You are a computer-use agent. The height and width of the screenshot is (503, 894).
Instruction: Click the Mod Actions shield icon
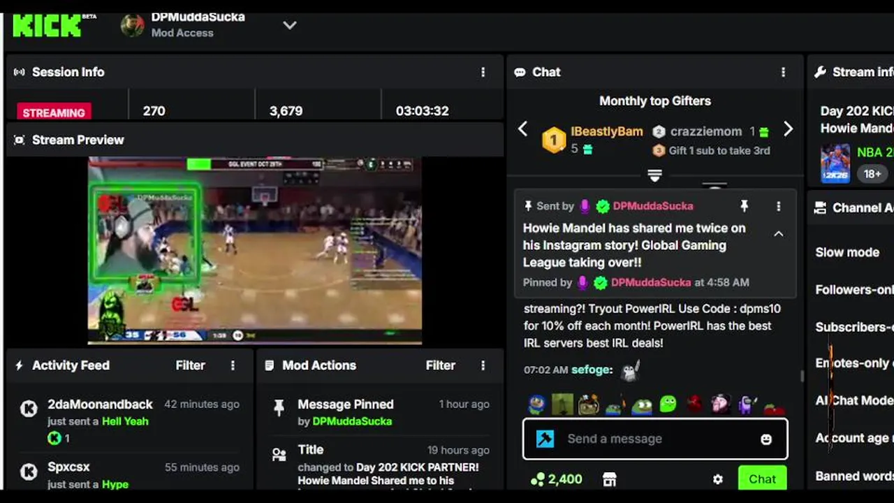pos(270,365)
